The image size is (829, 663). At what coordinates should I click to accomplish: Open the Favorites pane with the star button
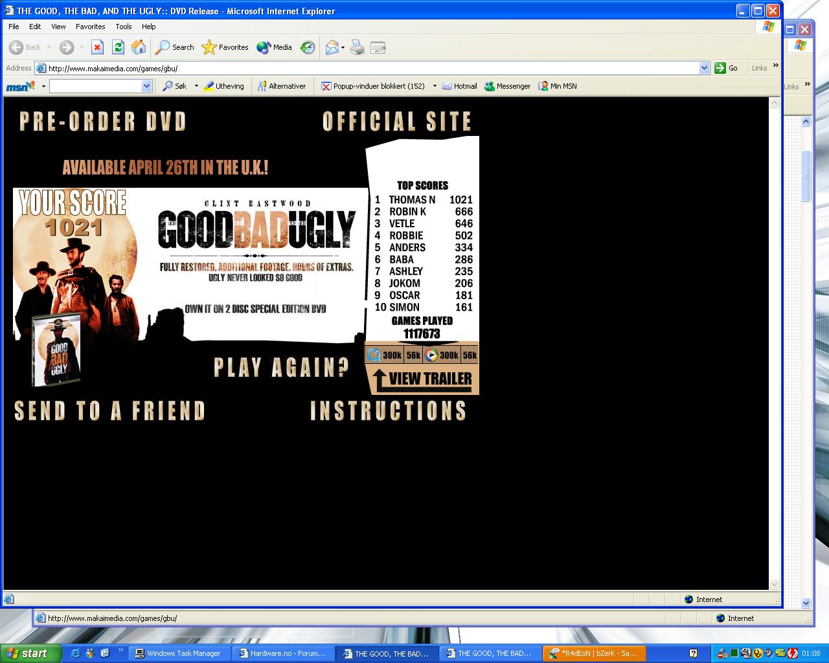(x=225, y=47)
